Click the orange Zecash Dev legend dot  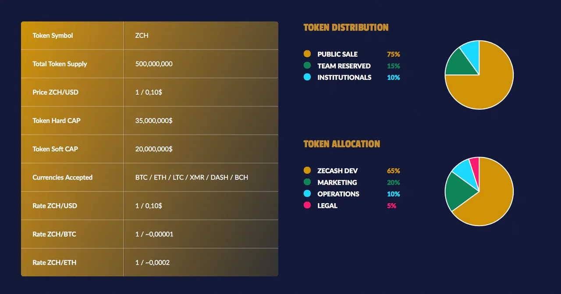[307, 170]
